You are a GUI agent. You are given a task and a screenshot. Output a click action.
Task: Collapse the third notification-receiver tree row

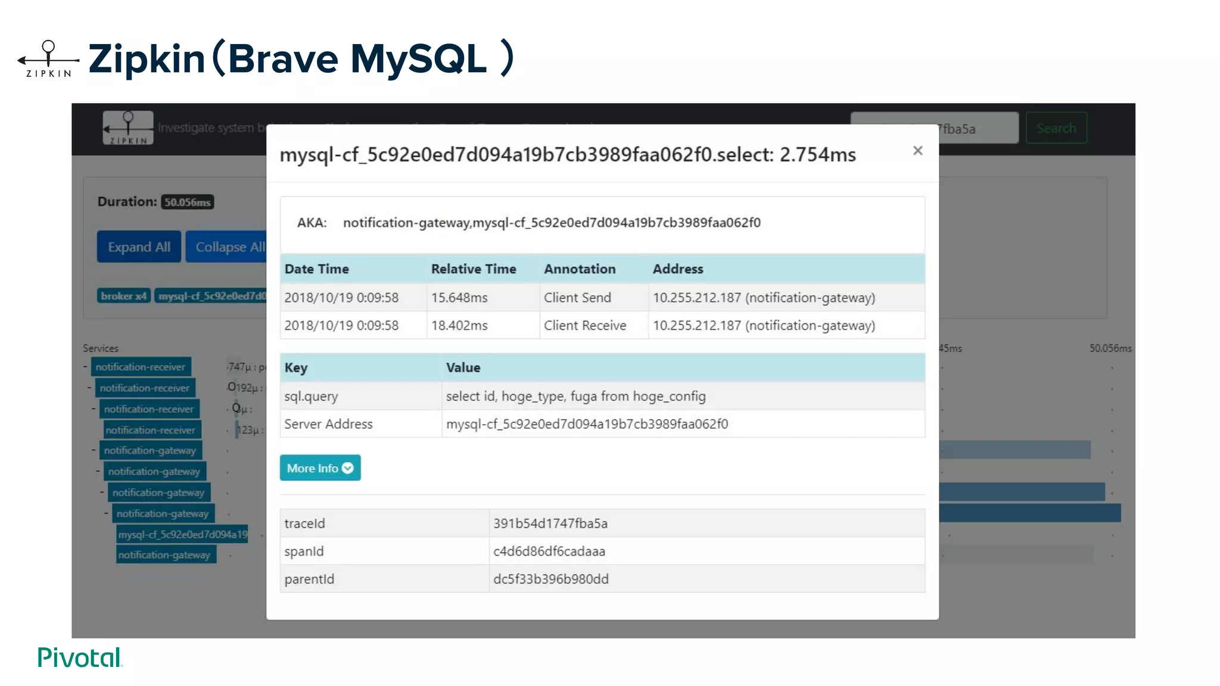pyautogui.click(x=94, y=409)
